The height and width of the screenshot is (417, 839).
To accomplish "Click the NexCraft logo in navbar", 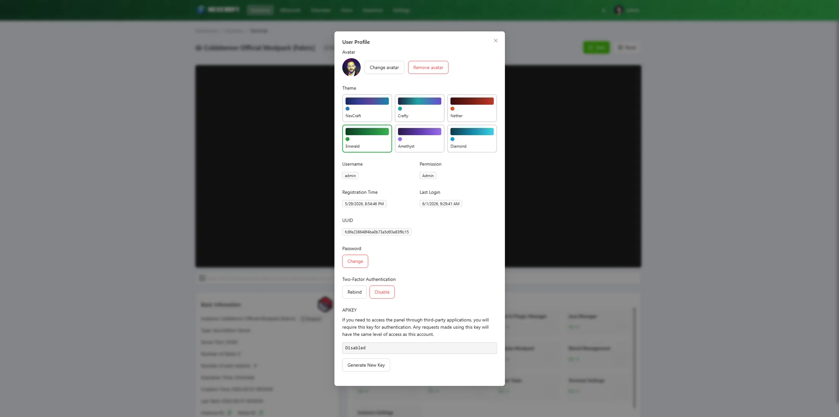I will coord(219,10).
